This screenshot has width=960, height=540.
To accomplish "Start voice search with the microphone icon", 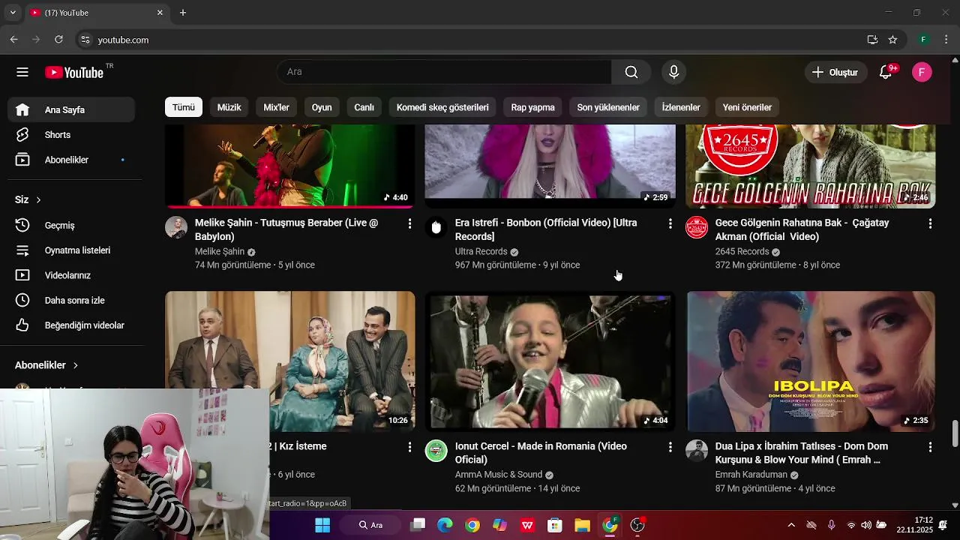I will [673, 72].
